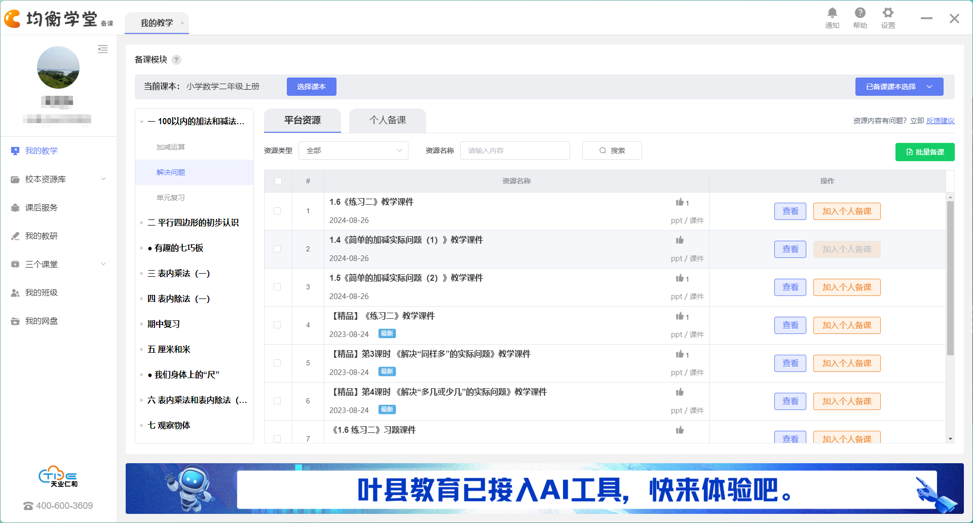Select 单元复习 in the chapter tree
This screenshot has width=973, height=523.
point(171,198)
